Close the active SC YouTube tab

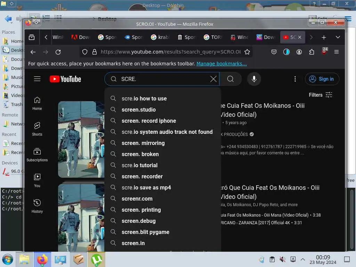pos(300,37)
